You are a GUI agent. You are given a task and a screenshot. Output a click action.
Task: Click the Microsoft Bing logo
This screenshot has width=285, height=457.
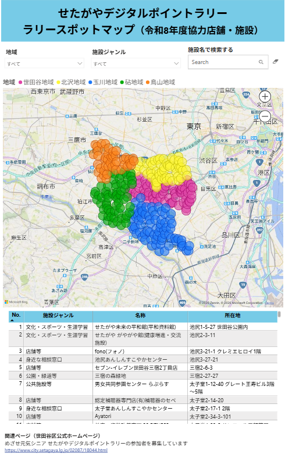16,302
